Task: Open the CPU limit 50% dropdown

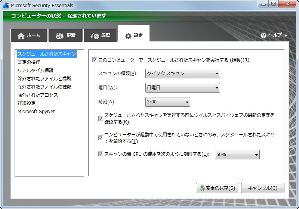Action: 237,155
